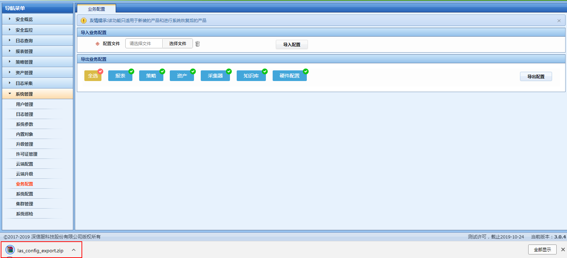Expand the 报表管理 menu
The width and height of the screenshot is (567, 258).
[x=37, y=51]
